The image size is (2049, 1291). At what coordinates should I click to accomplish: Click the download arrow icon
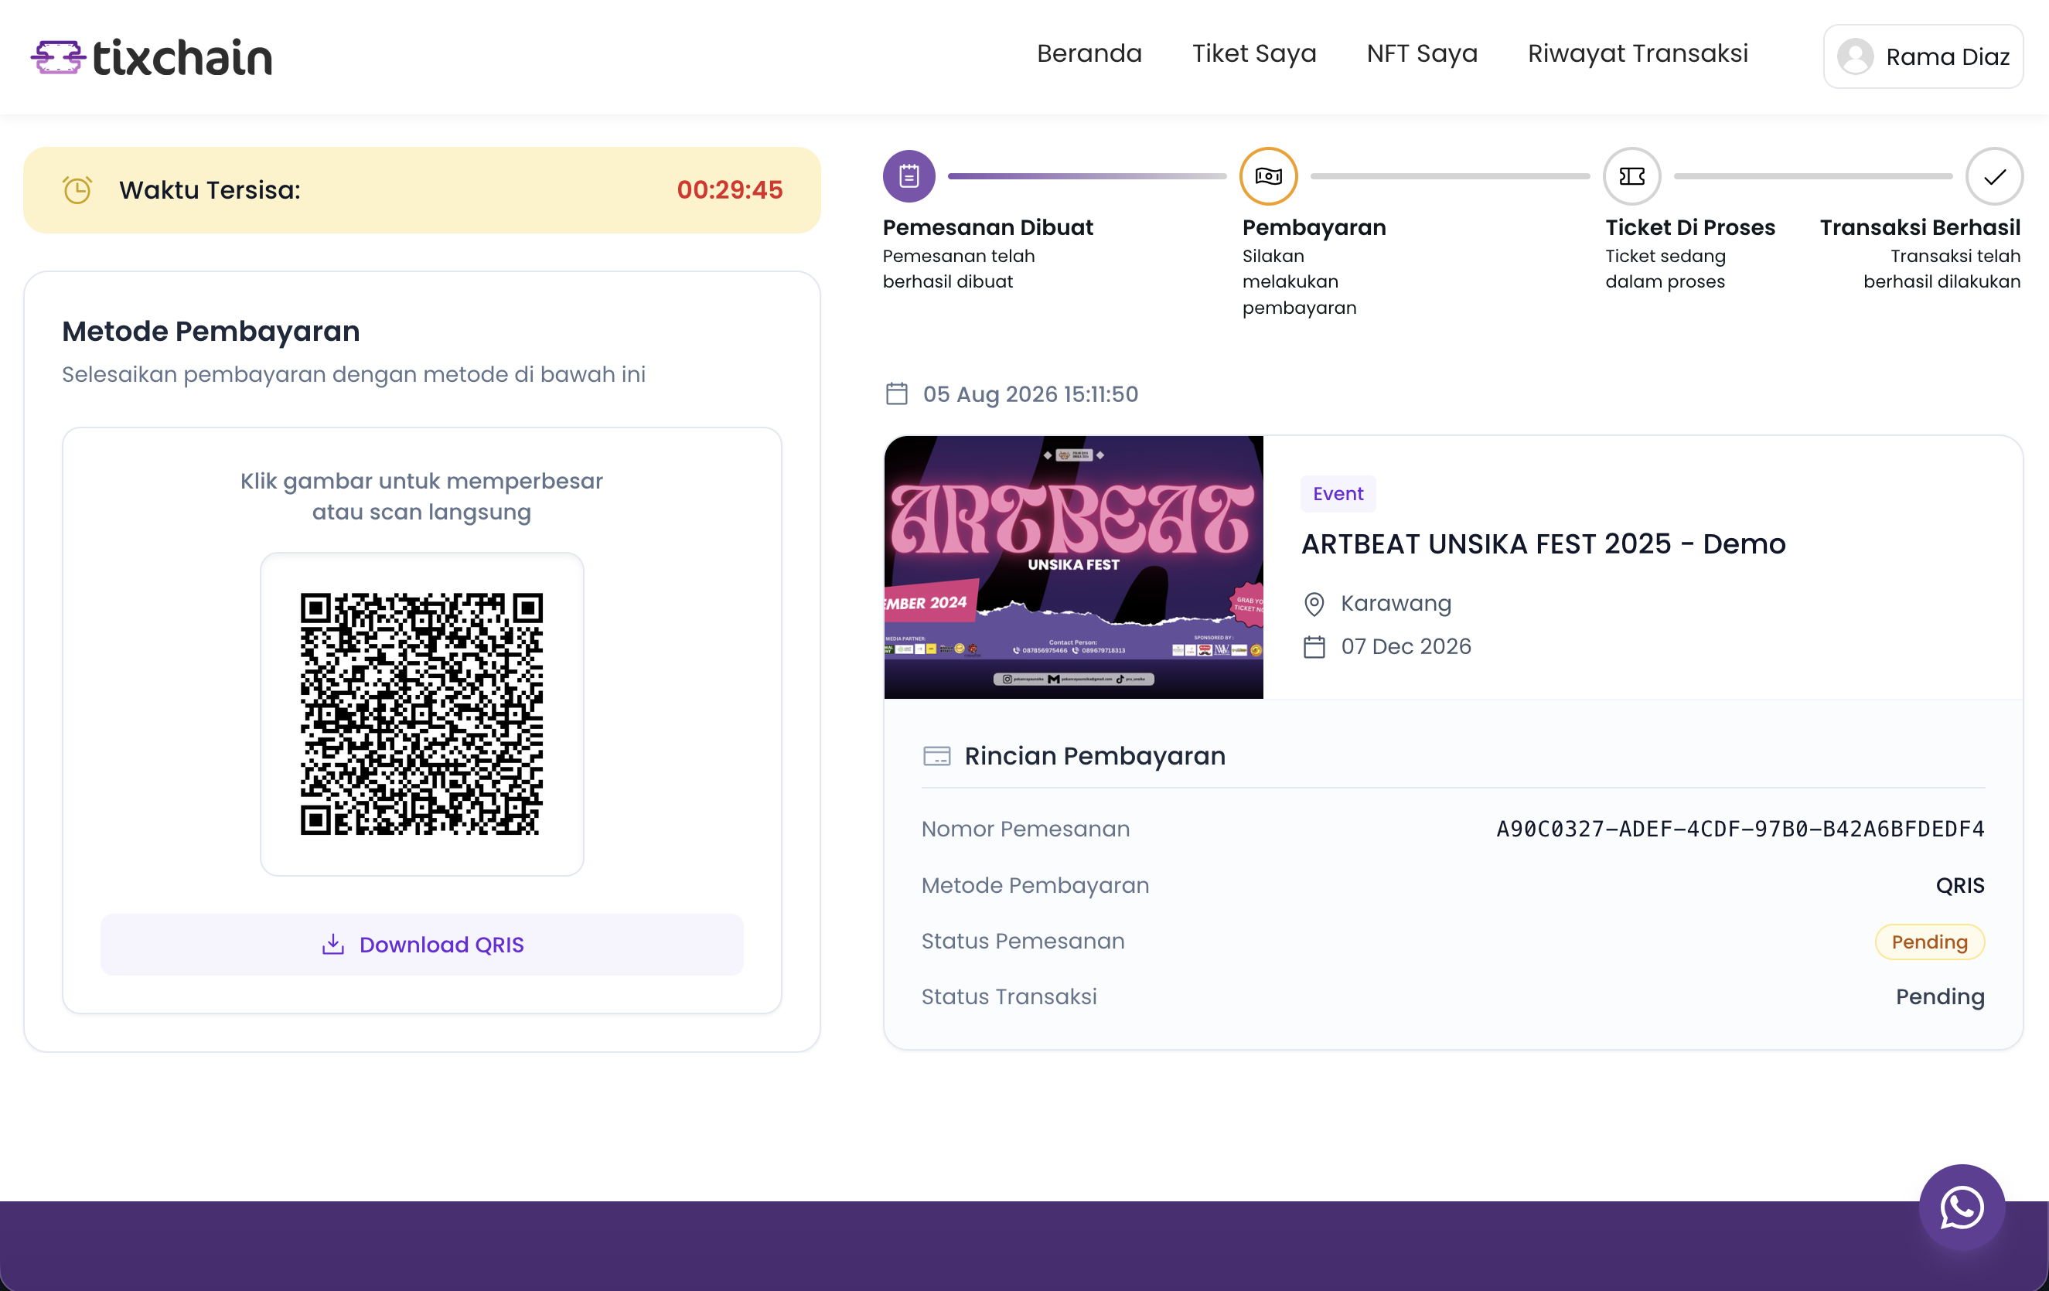[332, 945]
